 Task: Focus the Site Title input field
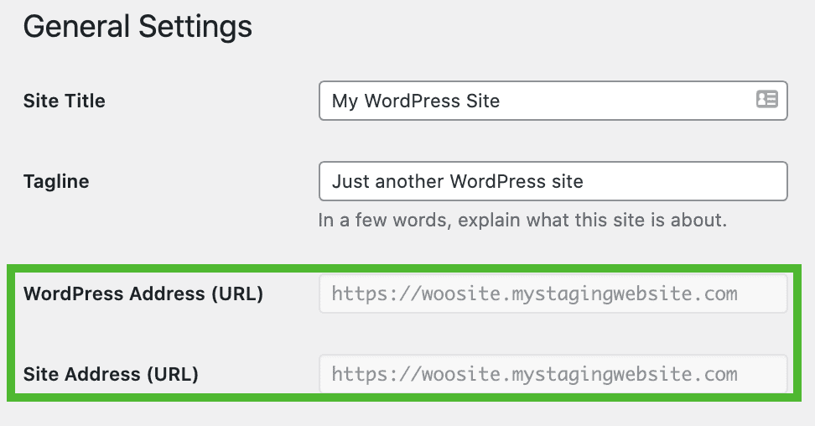(x=553, y=101)
